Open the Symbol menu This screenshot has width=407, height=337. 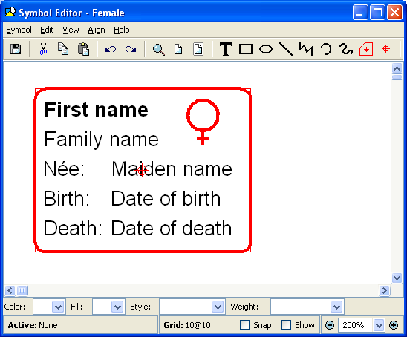(19, 30)
